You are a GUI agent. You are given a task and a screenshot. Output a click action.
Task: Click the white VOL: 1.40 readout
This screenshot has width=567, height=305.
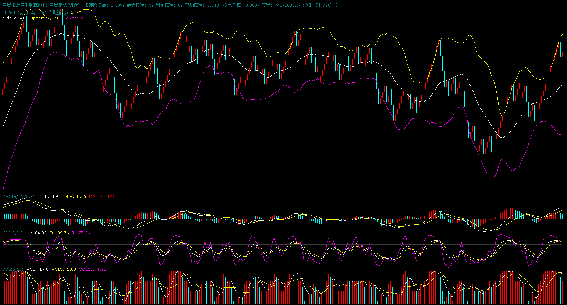(x=38, y=269)
